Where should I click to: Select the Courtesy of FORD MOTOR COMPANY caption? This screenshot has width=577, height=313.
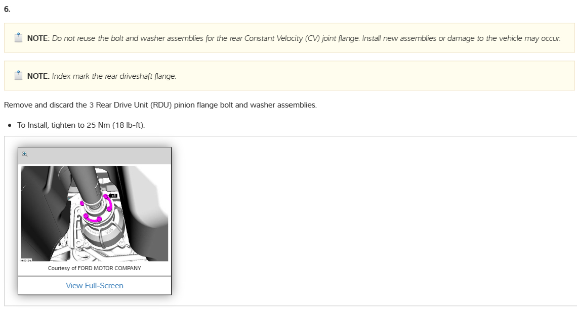tap(95, 268)
